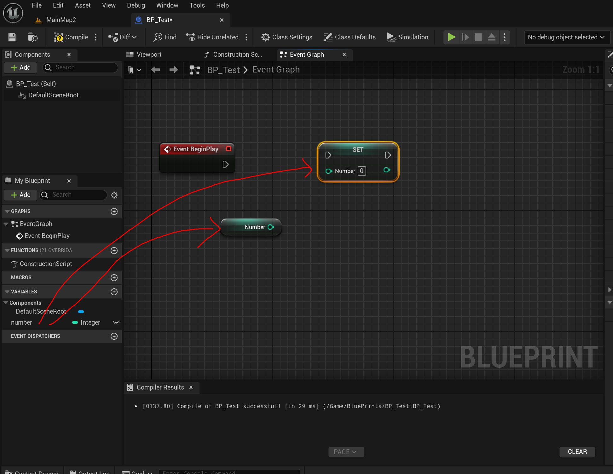Close the Components panel

(x=69, y=55)
